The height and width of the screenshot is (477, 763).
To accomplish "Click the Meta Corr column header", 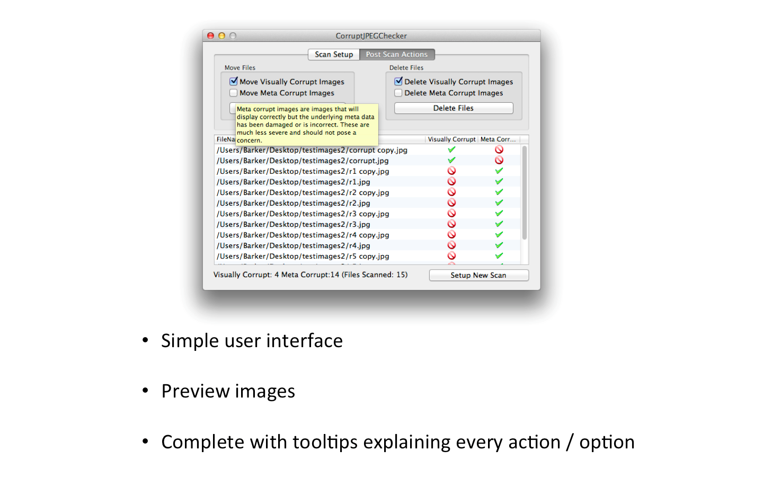I will click(499, 139).
